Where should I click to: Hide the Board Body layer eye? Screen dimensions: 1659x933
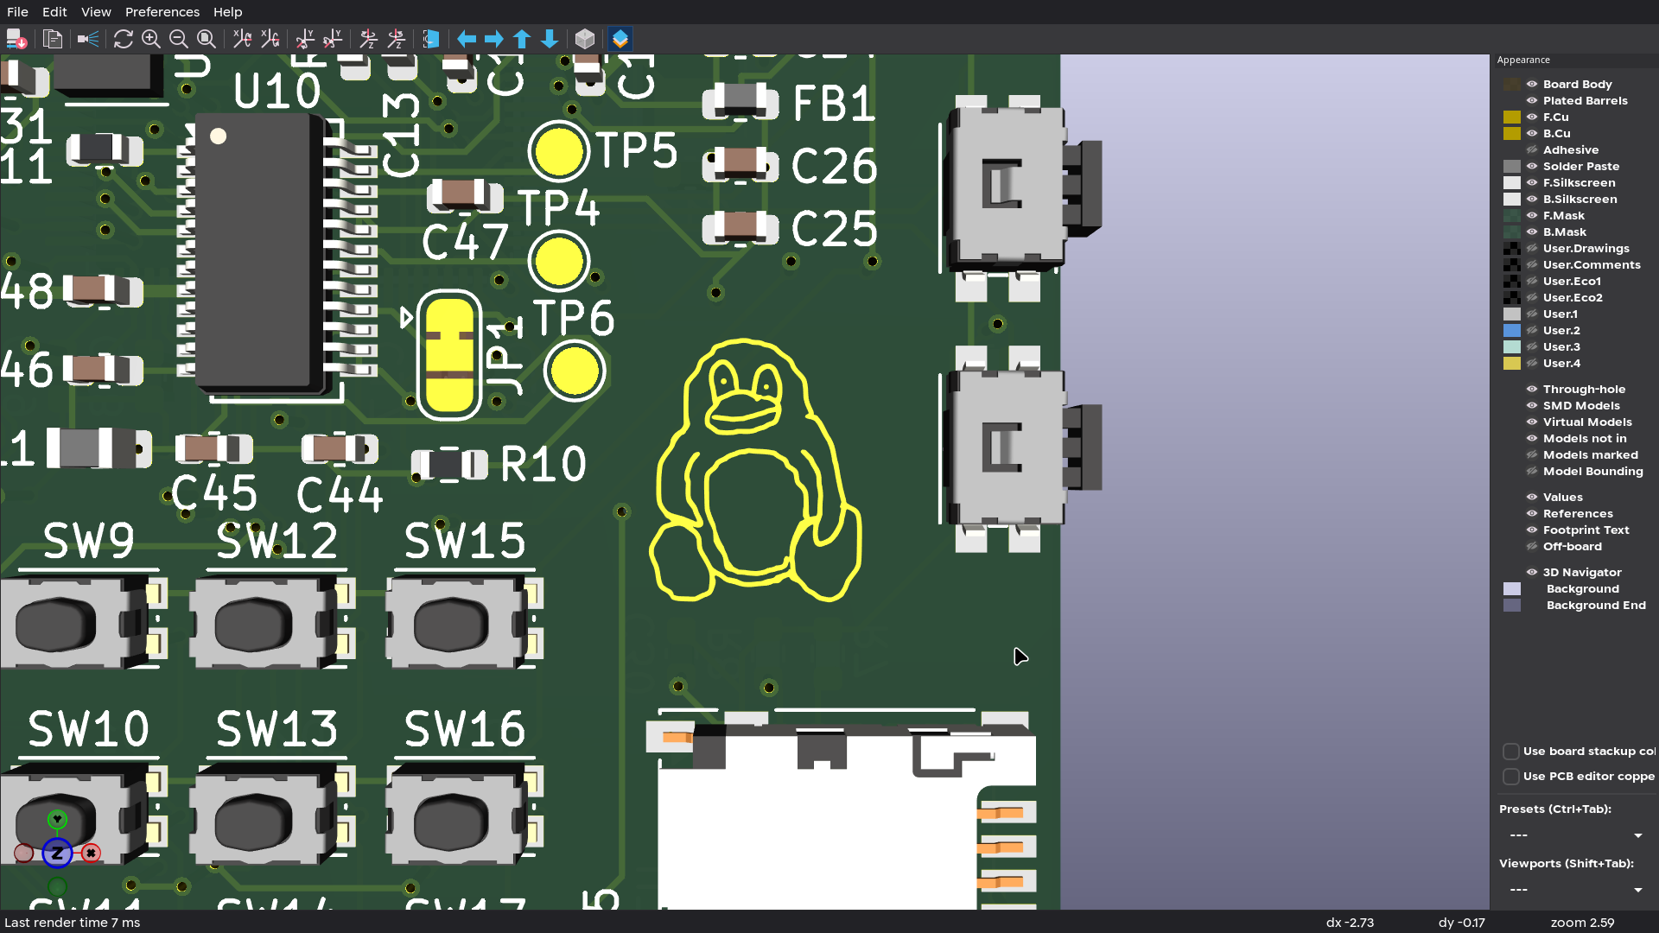point(1532,84)
